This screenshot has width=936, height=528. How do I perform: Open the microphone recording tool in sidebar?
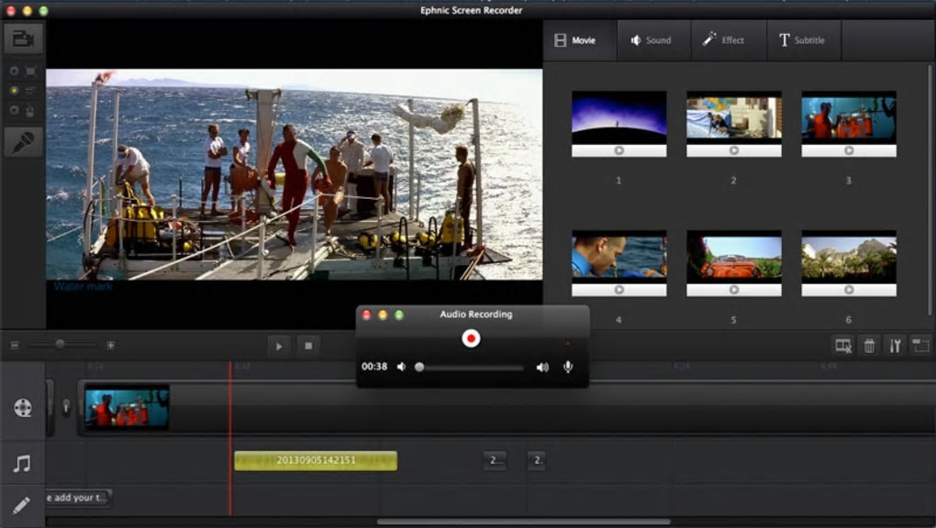point(23,142)
